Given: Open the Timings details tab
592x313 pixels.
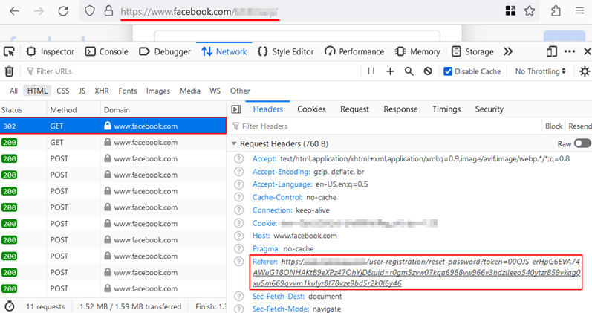Looking at the screenshot, I should [x=446, y=109].
